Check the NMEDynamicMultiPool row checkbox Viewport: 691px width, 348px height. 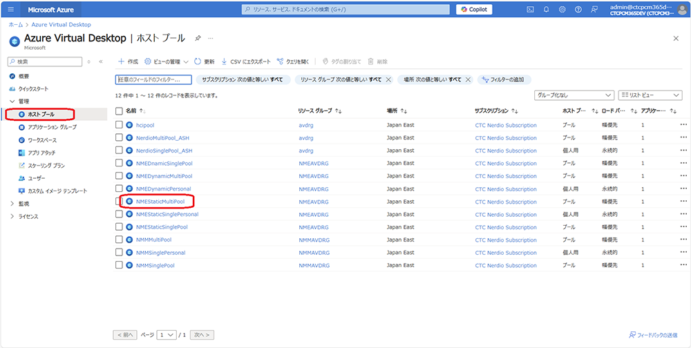click(x=119, y=176)
